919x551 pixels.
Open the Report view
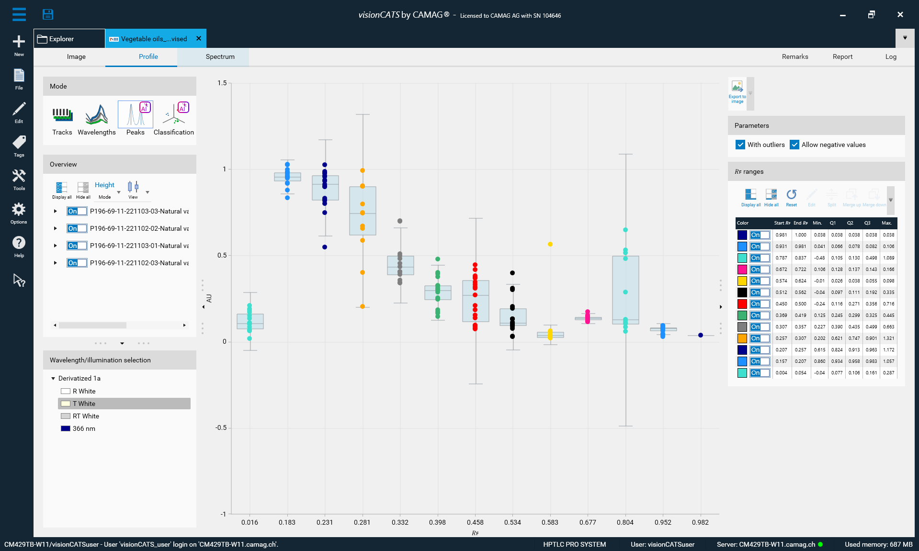coord(842,56)
